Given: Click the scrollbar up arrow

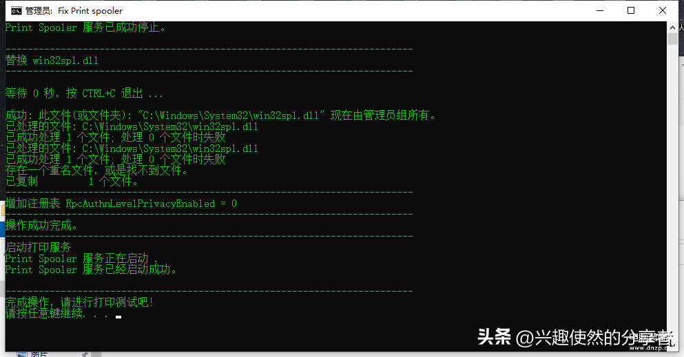Looking at the screenshot, I should coord(672,28).
